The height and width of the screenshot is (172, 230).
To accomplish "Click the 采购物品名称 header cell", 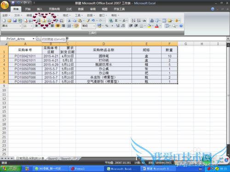I will tap(103, 50).
